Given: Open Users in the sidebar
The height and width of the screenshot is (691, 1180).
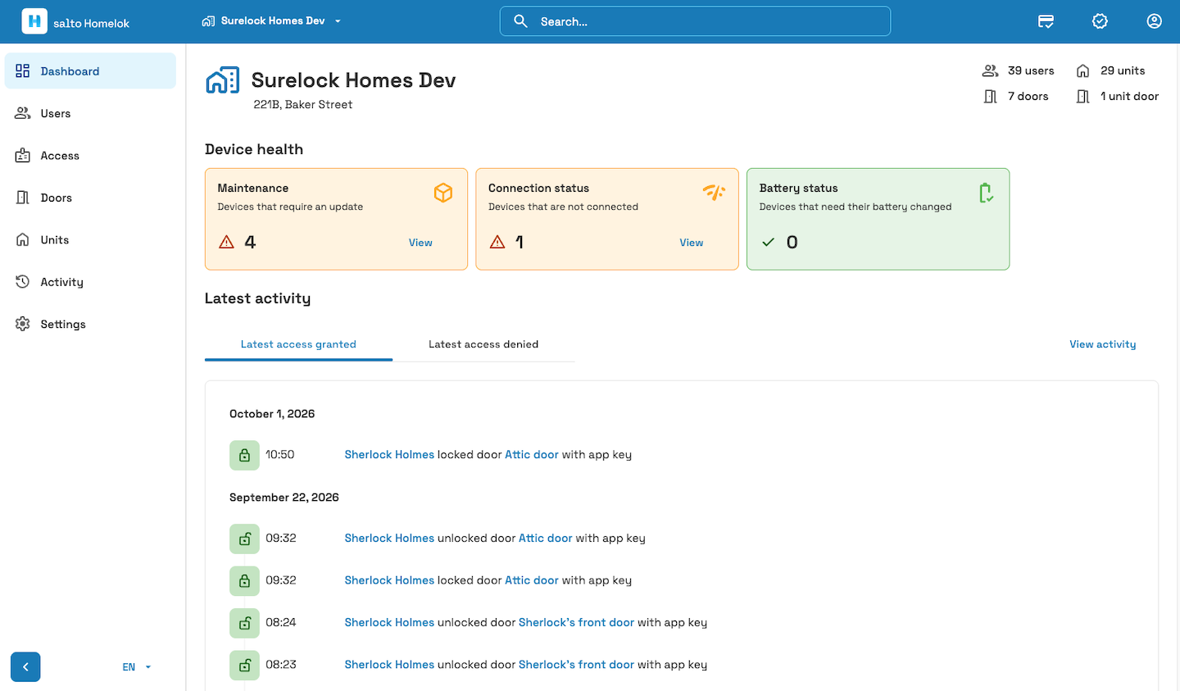Looking at the screenshot, I should (x=90, y=113).
